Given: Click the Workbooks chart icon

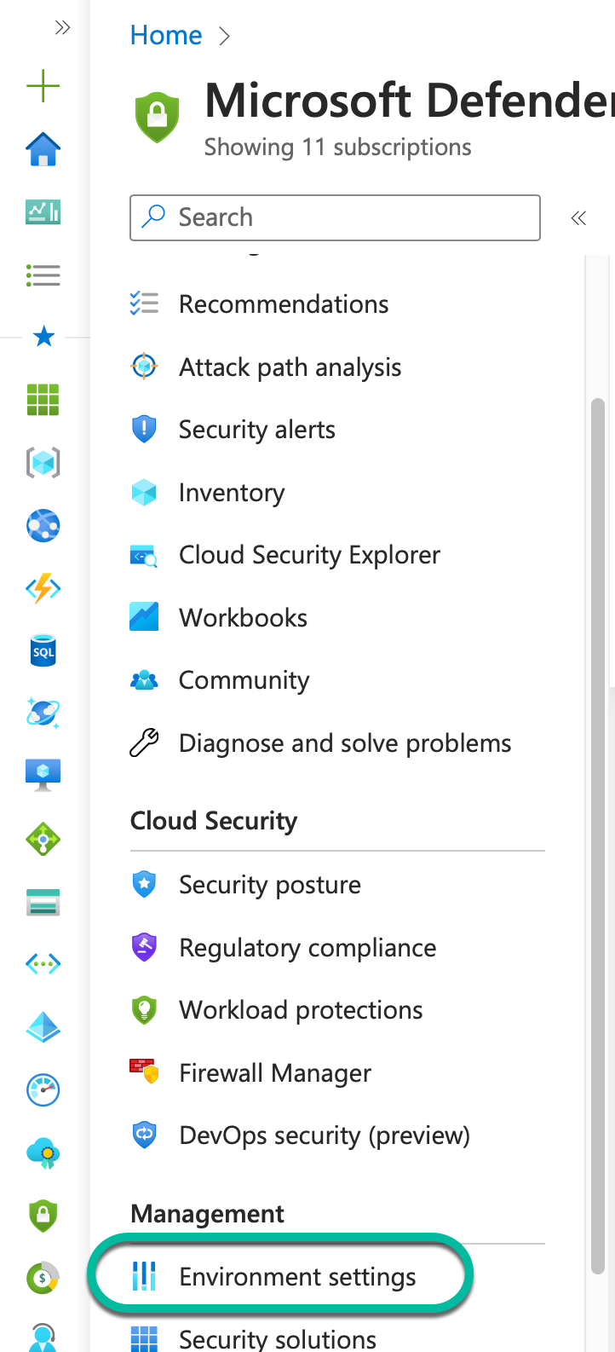Looking at the screenshot, I should pyautogui.click(x=144, y=617).
